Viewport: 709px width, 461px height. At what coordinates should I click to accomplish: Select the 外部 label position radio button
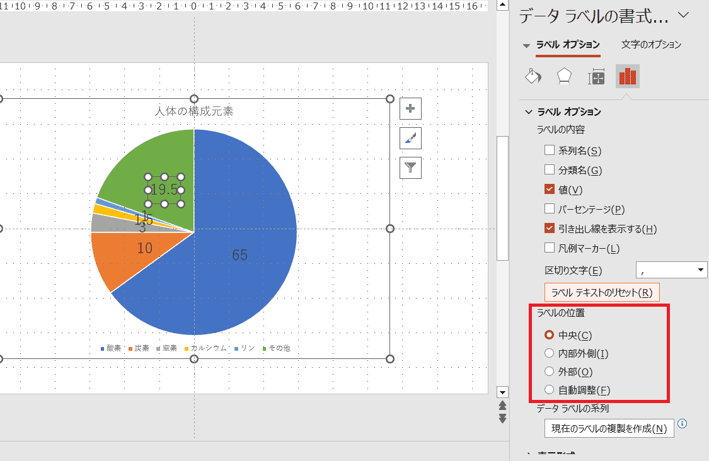coord(550,372)
